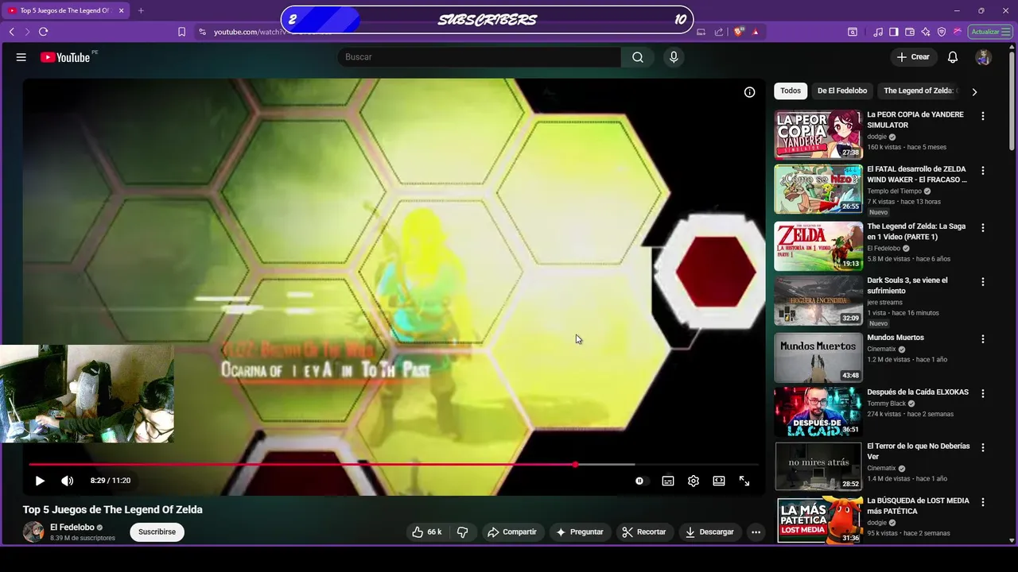Open options for Después de la Caída video
1018x572 pixels.
(983, 393)
